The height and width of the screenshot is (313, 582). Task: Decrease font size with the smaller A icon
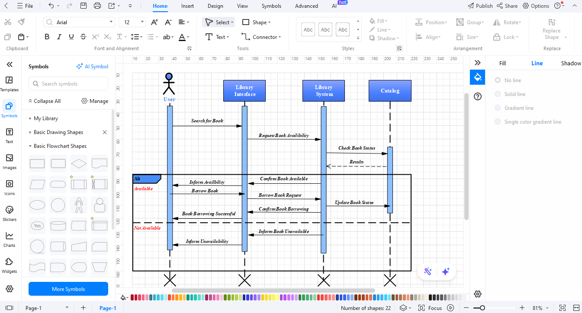tap(169, 22)
